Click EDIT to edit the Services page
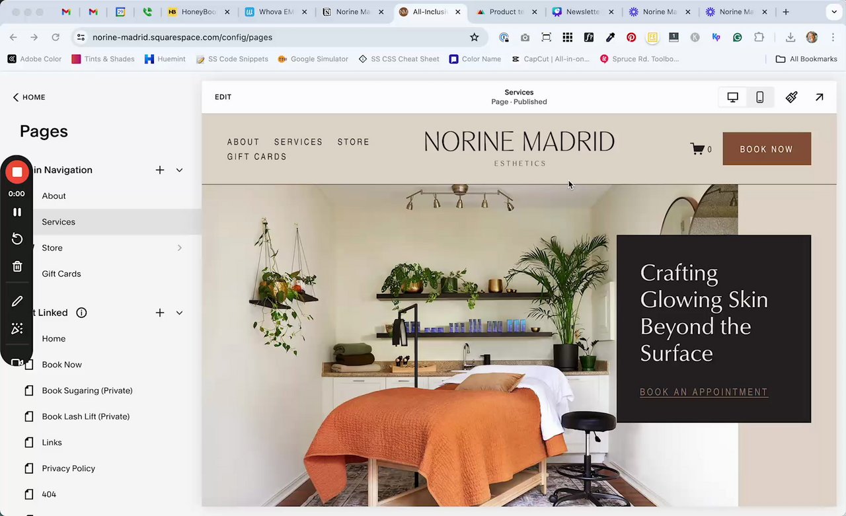This screenshot has height=516, width=846. coord(223,97)
